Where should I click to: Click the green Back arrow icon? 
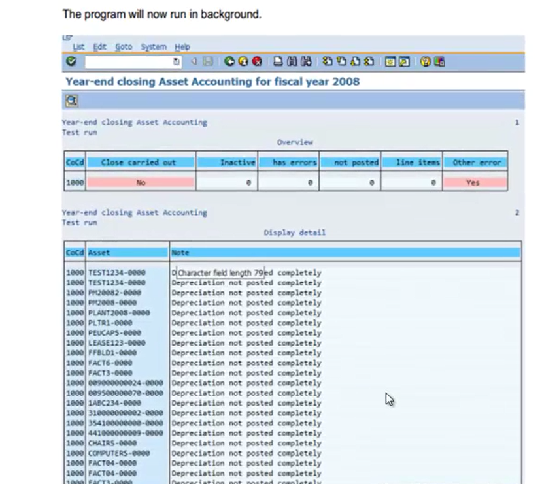point(229,61)
